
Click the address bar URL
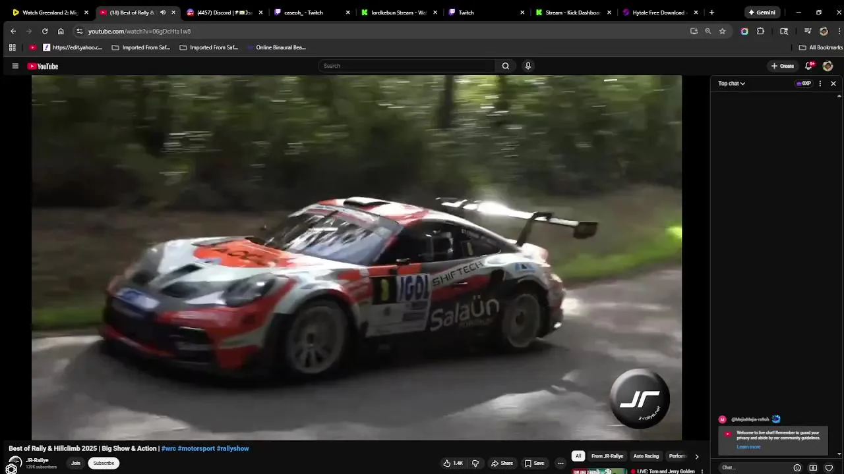(x=139, y=31)
